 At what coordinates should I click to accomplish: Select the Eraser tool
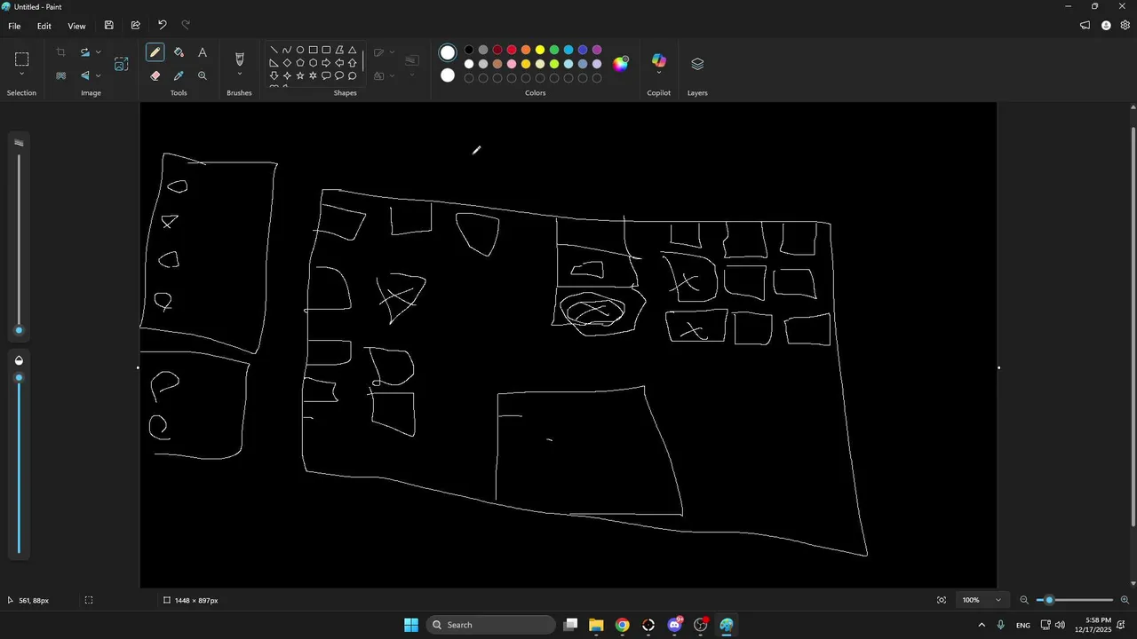pos(155,75)
